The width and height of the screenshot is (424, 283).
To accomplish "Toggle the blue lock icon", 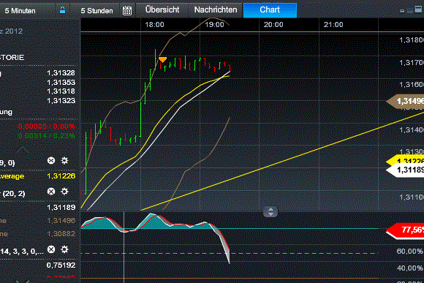I will click(62, 10).
